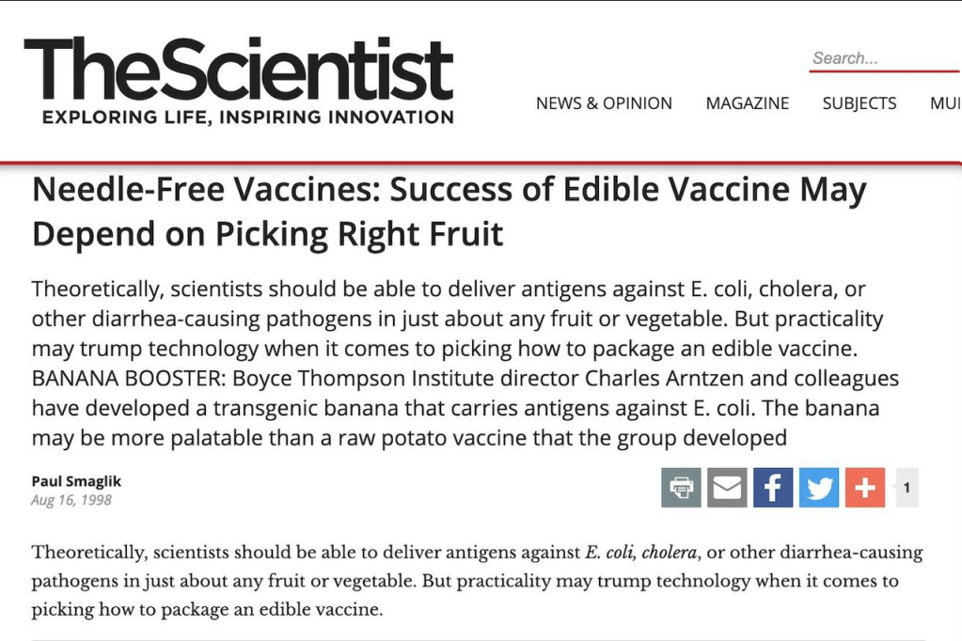Open the Subjects menu
This screenshot has width=962, height=641.
tap(859, 103)
